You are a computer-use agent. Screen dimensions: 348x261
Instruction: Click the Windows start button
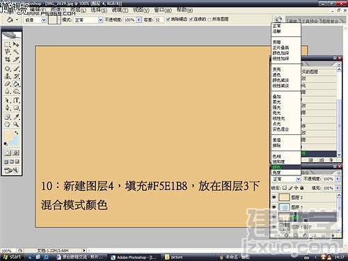point(12,257)
